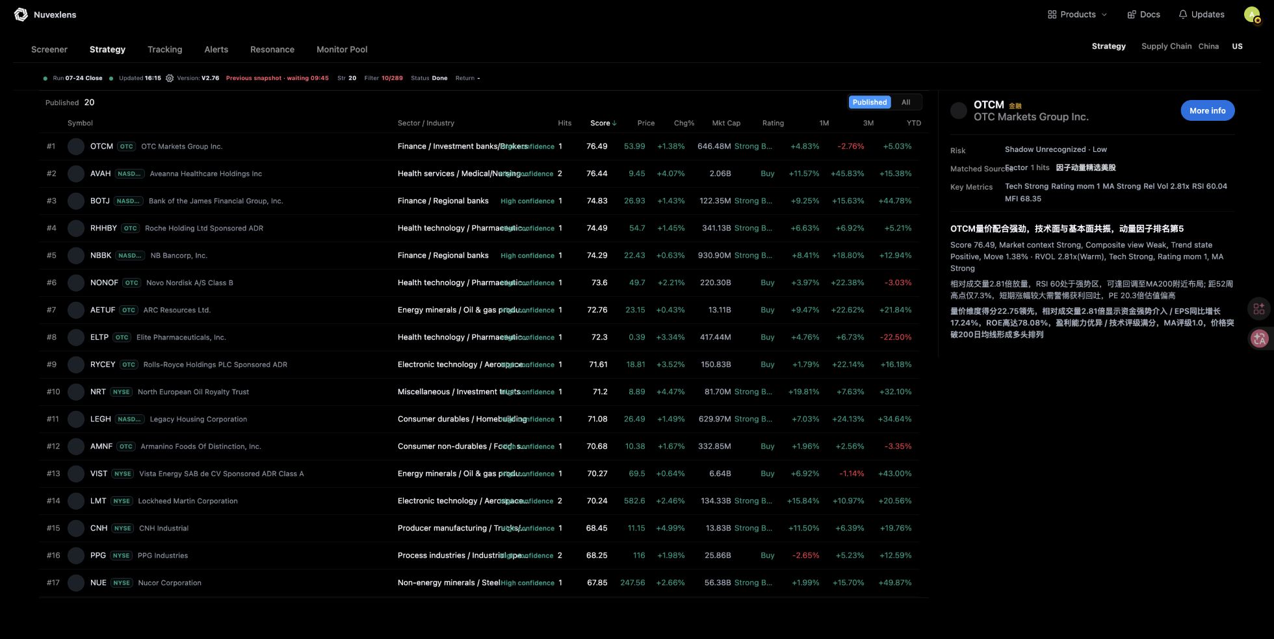The image size is (1274, 639).
Task: Click the stock logo in the AVAH row
Action: pos(76,173)
